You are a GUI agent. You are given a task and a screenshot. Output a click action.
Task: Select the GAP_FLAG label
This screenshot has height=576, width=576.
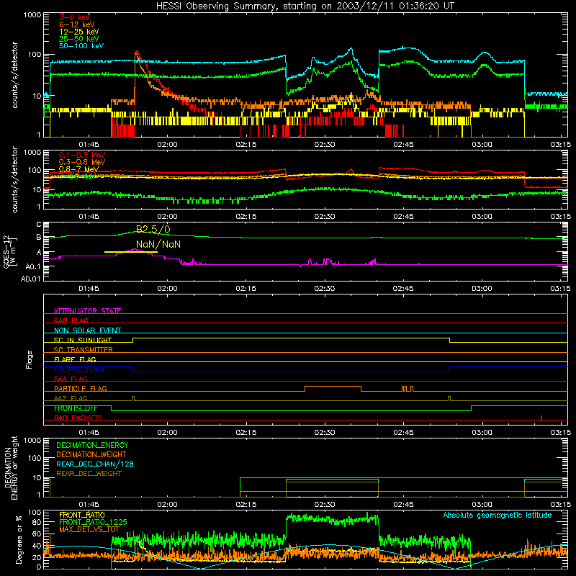[x=71, y=320]
